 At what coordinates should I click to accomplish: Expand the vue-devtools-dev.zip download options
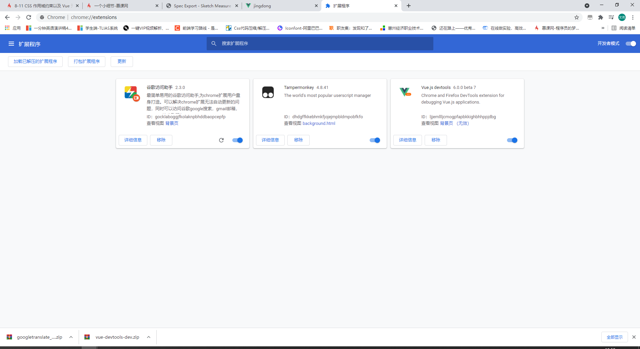coord(148,337)
